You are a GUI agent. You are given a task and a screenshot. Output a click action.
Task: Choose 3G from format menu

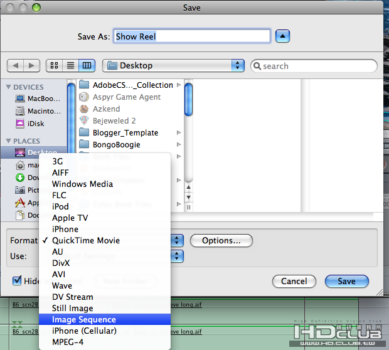point(105,161)
